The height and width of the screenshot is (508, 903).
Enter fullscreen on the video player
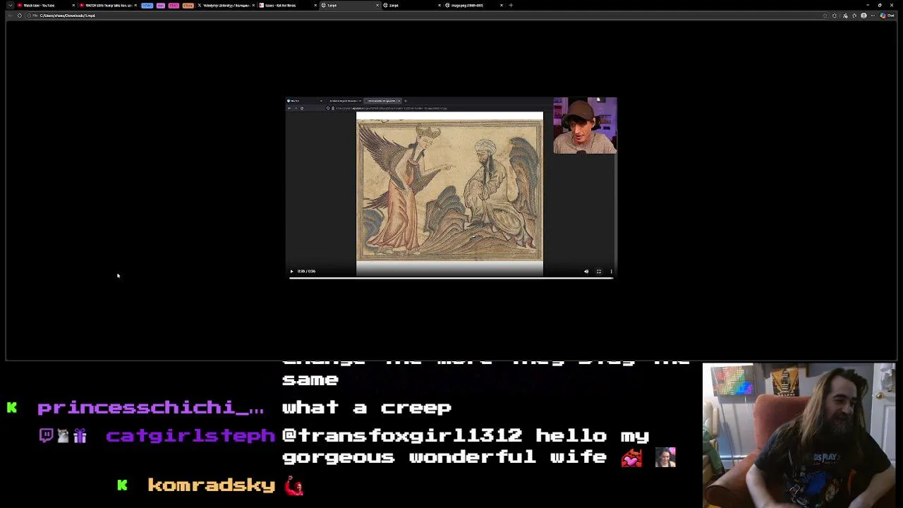click(x=599, y=271)
